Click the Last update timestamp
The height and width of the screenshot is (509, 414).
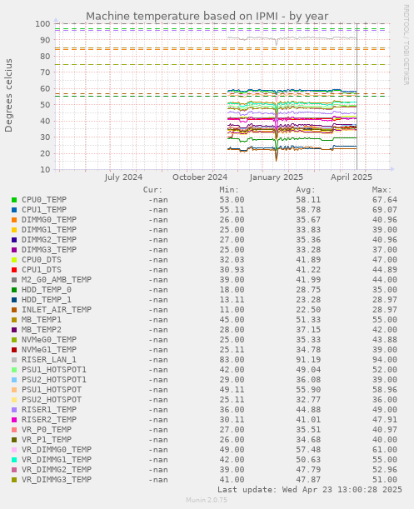309,490
